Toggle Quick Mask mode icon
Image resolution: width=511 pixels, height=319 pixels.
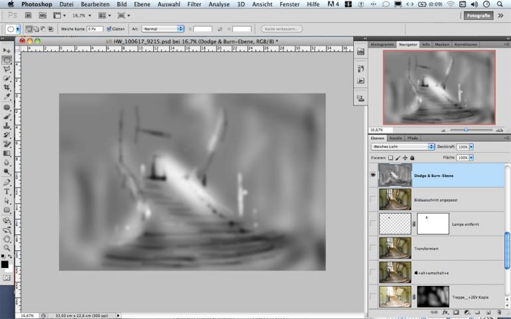tap(7, 278)
